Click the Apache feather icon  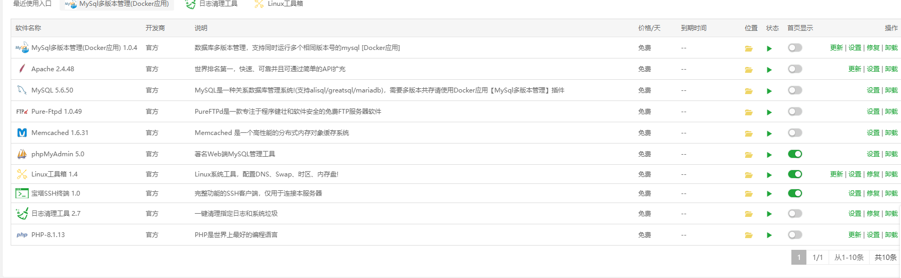click(22, 69)
